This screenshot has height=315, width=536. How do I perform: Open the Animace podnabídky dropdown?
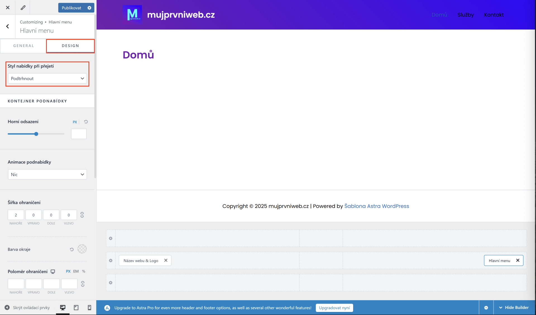pos(47,174)
